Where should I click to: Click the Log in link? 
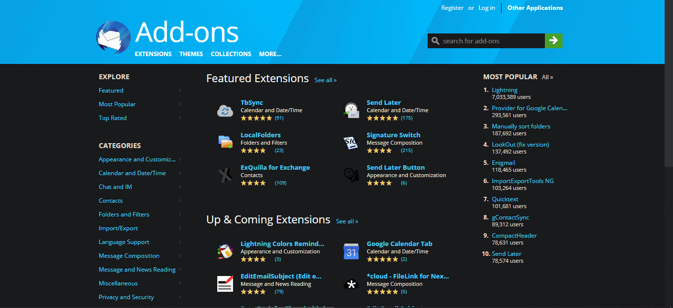point(486,7)
